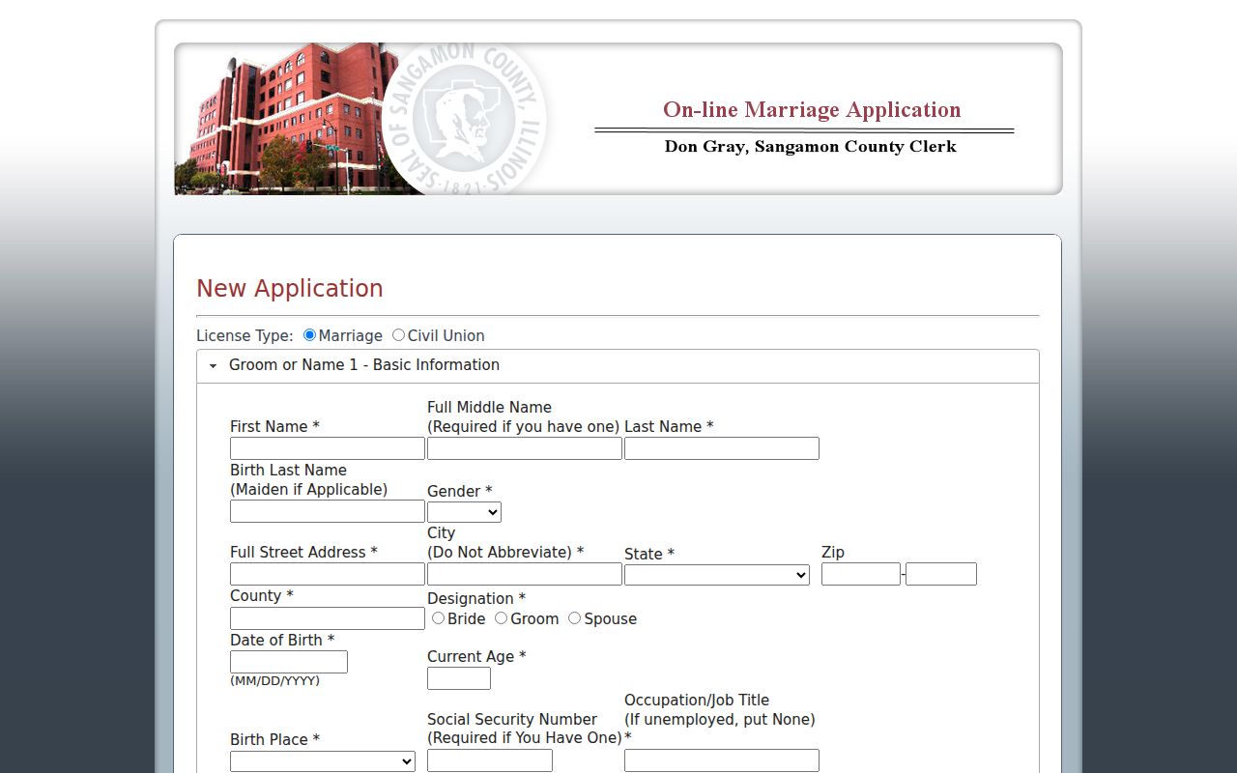The image size is (1237, 773).
Task: Focus the County input field
Action: coord(328,618)
